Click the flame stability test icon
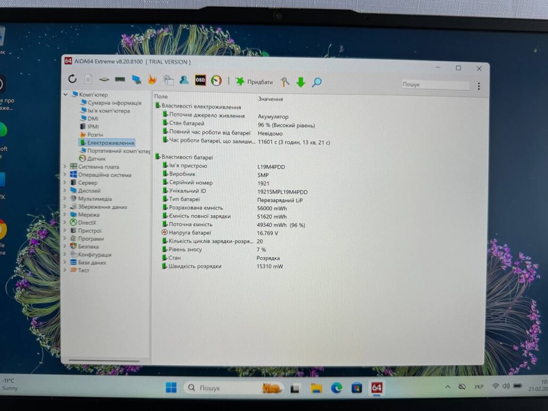This screenshot has height=411, width=548. pyautogui.click(x=152, y=80)
